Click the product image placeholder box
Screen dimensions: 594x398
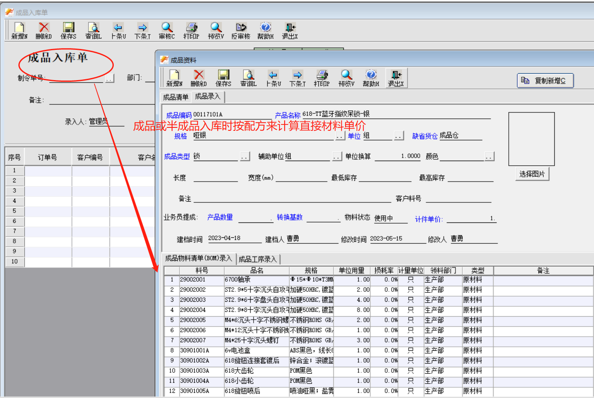pos(531,139)
